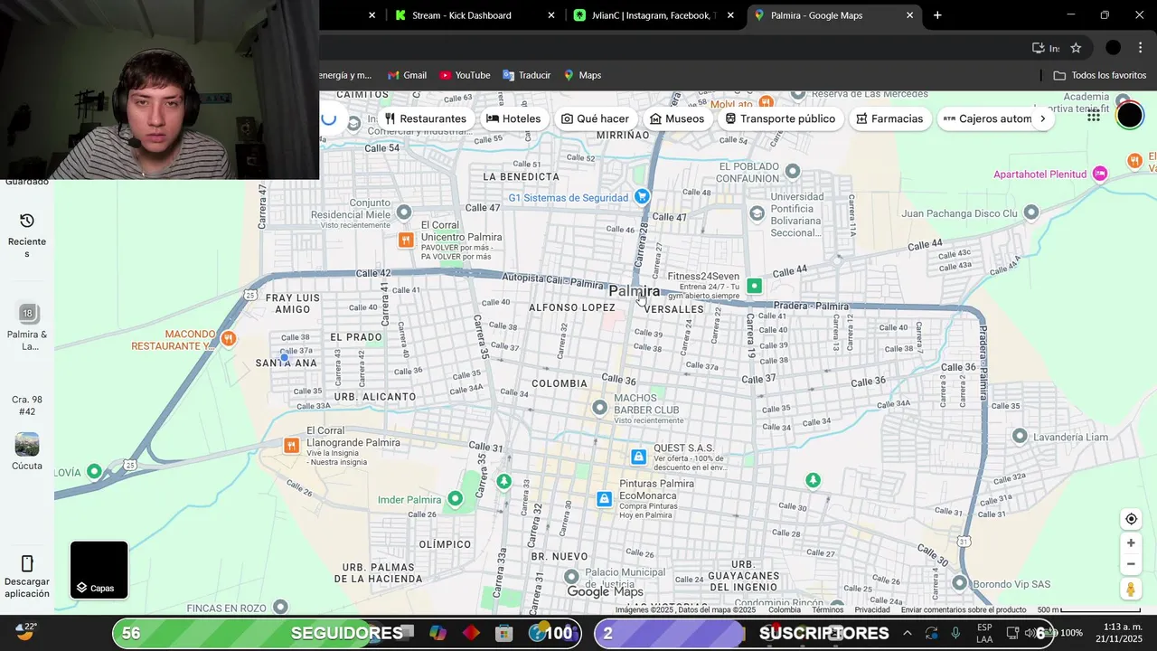Screen dimensions: 1157x651
Task: Open the Maps bookmark
Action: [582, 75]
